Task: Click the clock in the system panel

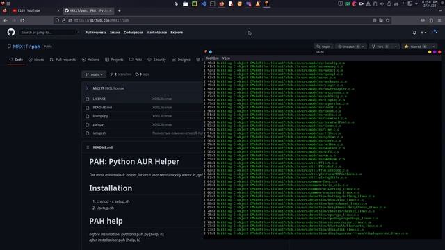Action: point(430,3)
